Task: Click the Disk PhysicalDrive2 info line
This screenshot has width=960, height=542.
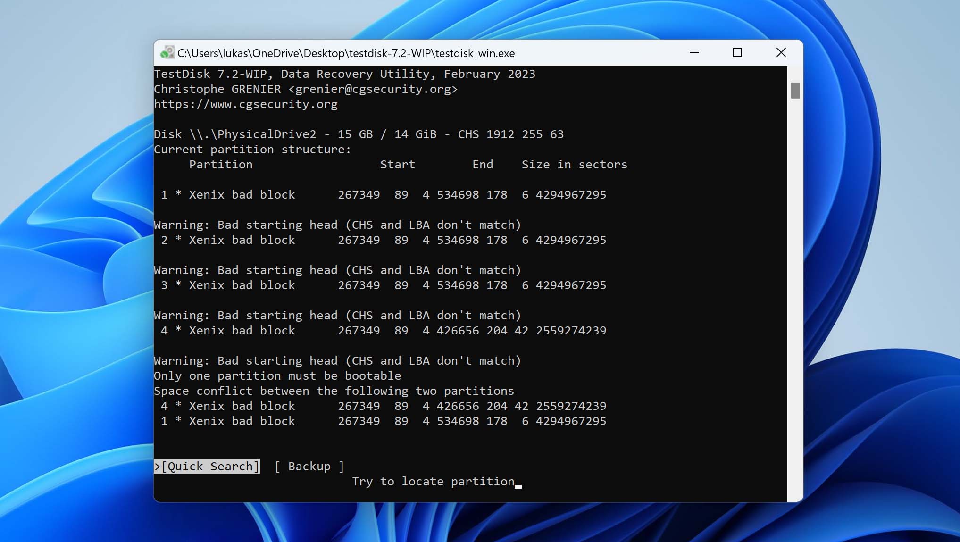Action: pos(359,134)
